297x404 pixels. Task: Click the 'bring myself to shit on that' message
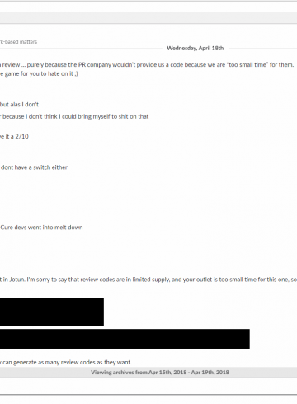point(74,116)
